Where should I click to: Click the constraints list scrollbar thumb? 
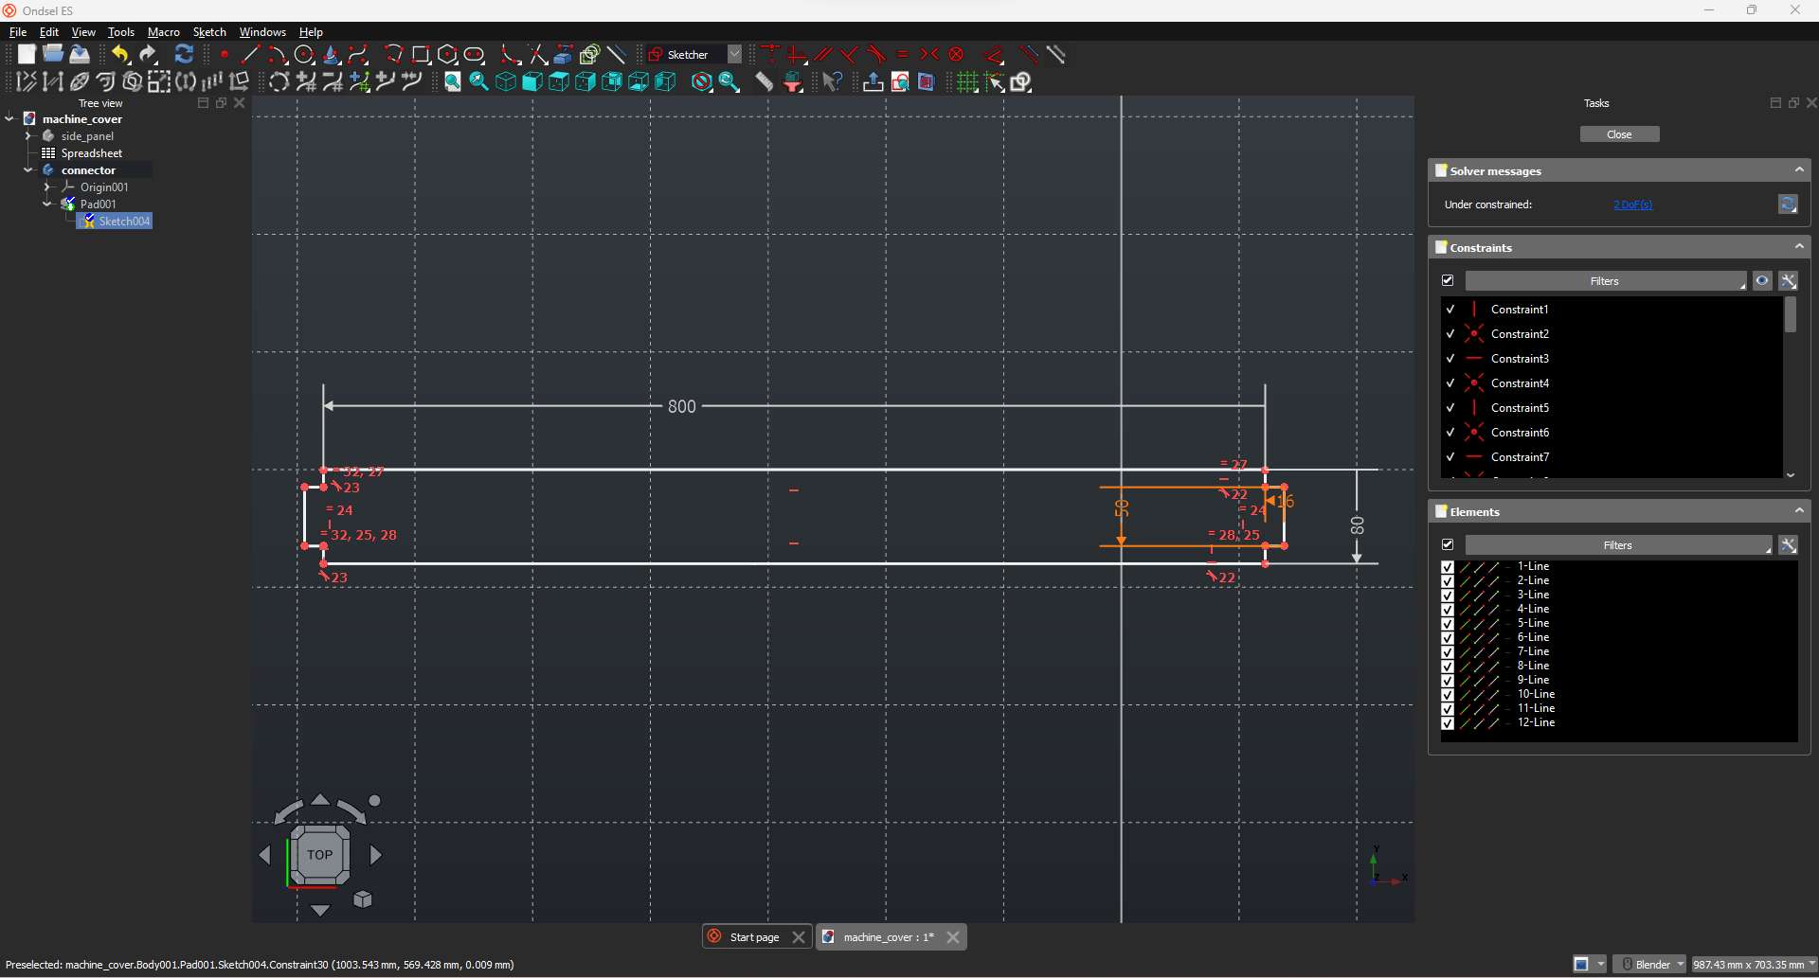(x=1791, y=315)
